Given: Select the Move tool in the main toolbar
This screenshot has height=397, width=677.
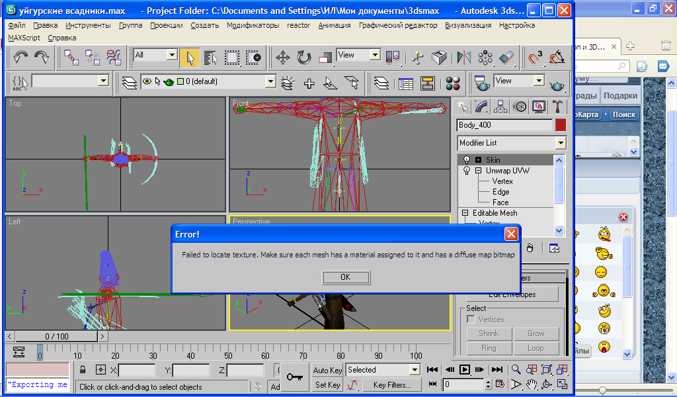Looking at the screenshot, I should click(x=283, y=58).
